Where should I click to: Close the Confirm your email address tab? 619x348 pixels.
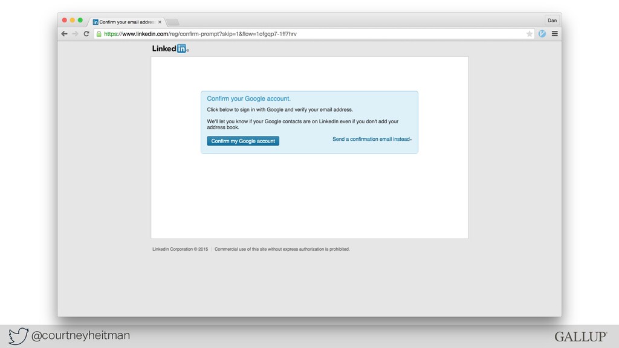(x=160, y=22)
